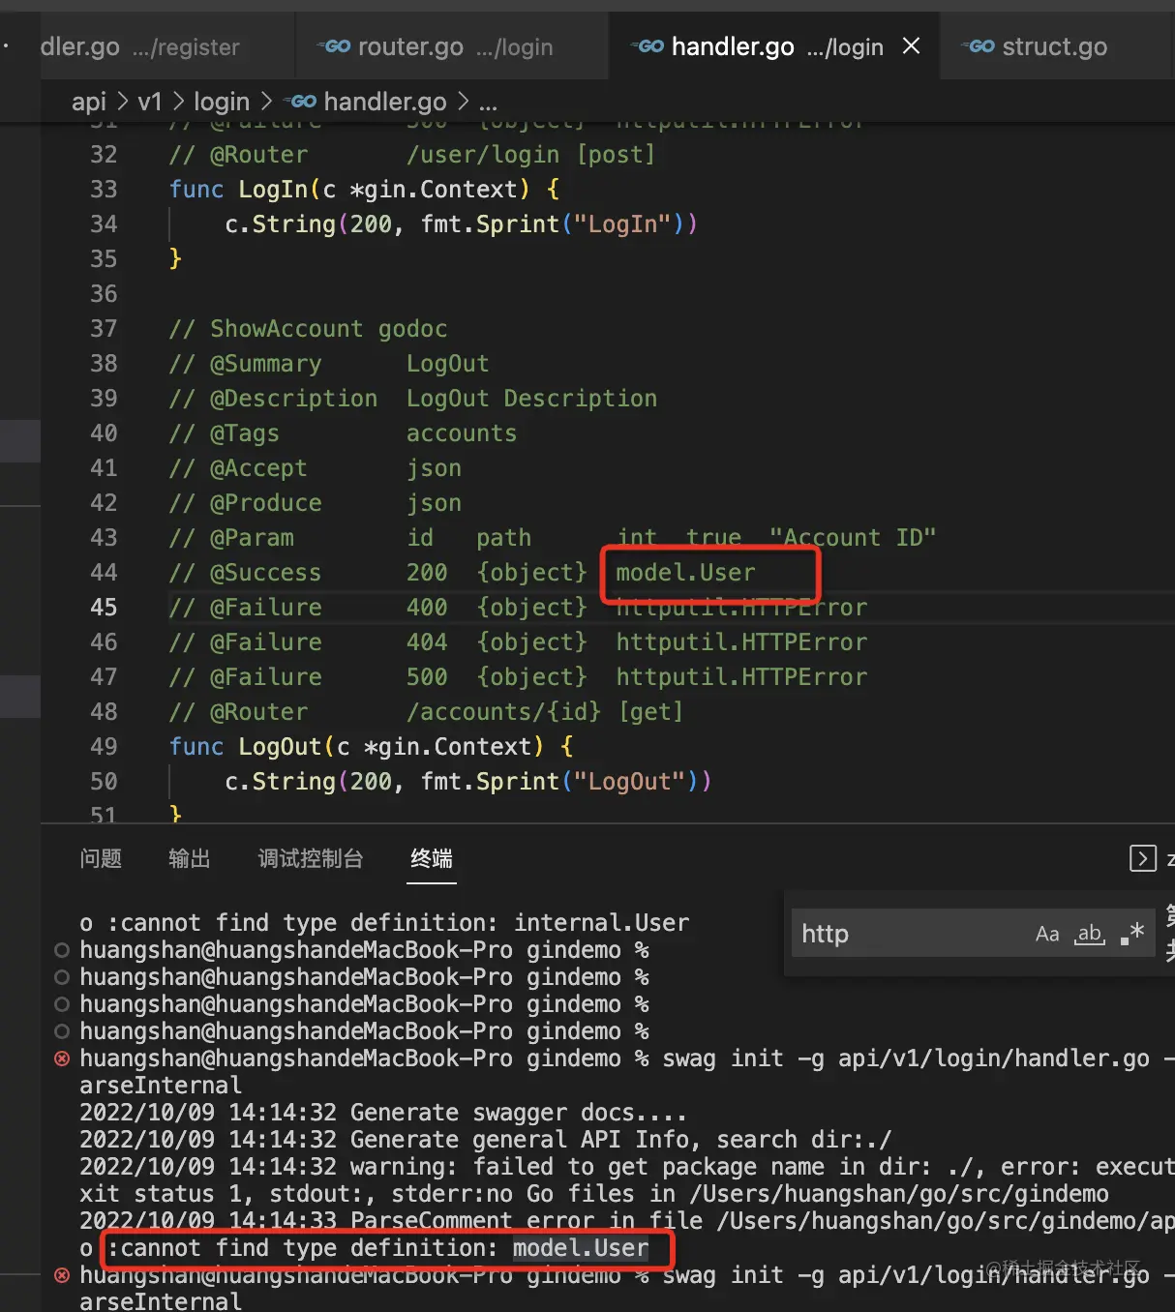Screen dimensions: 1175x1312
Task: Click the 'func LogIn' function name
Action: [x=273, y=190]
